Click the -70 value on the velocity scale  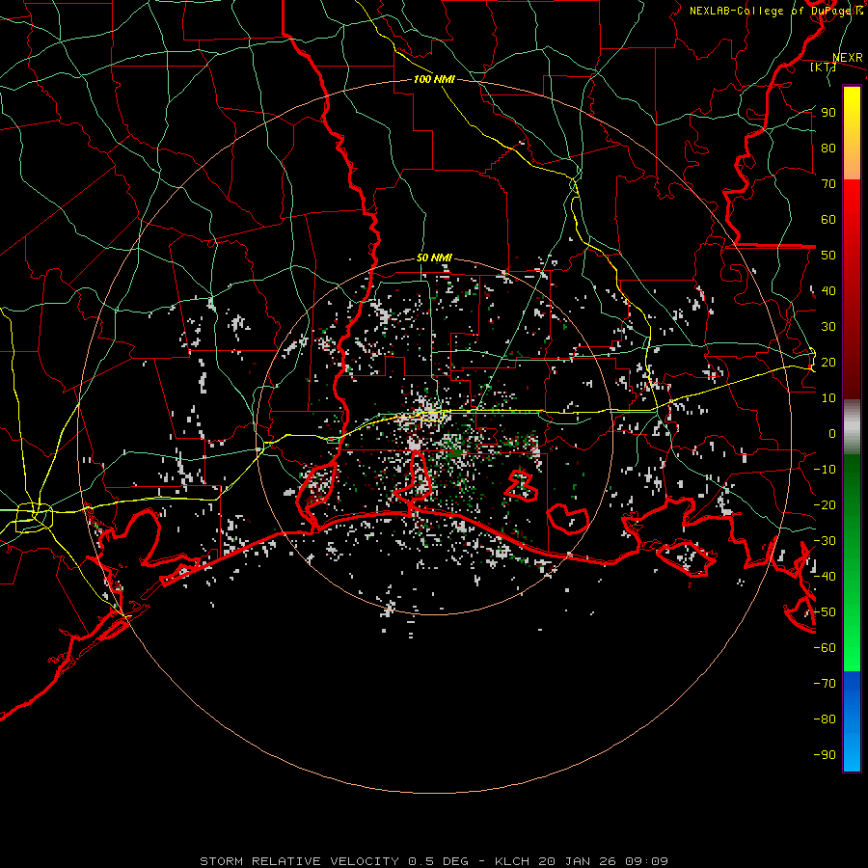coord(825,684)
